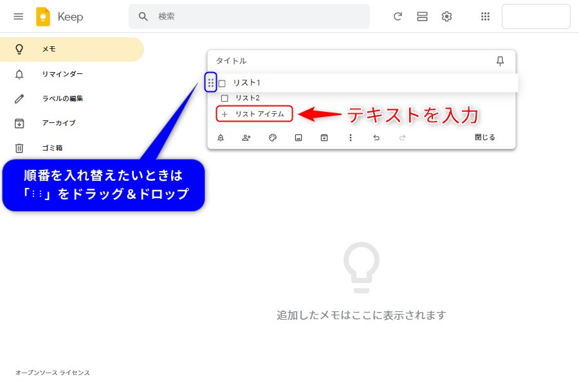The width and height of the screenshot is (579, 386).
Task: Click the plus icon to add list item
Action: (x=224, y=114)
